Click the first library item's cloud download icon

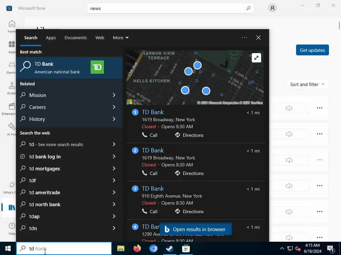(289, 108)
